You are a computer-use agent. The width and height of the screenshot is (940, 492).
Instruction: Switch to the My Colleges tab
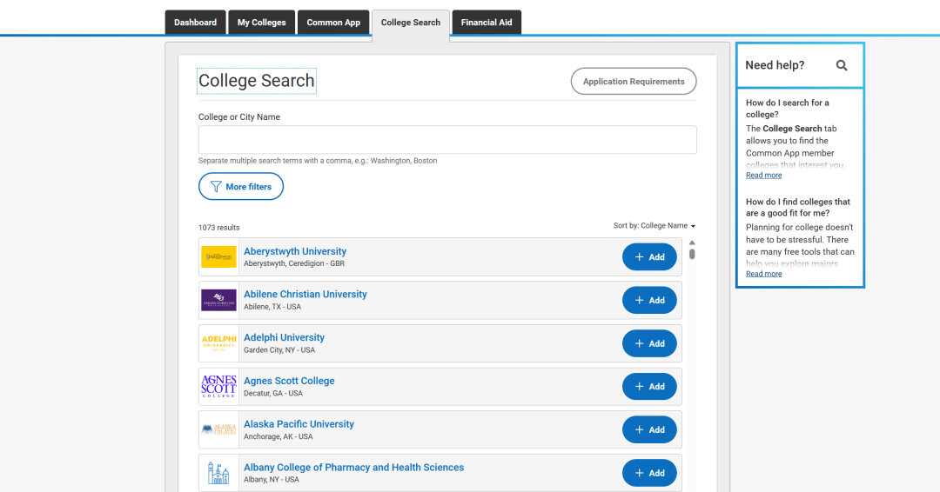point(261,22)
